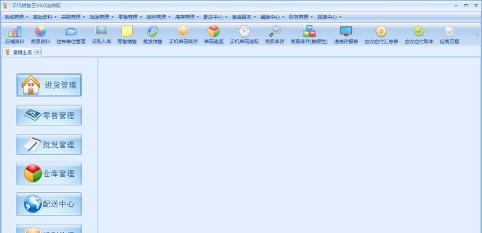Open the 售后服务 dropdown menu
The width and height of the screenshot is (482, 233).
(244, 17)
